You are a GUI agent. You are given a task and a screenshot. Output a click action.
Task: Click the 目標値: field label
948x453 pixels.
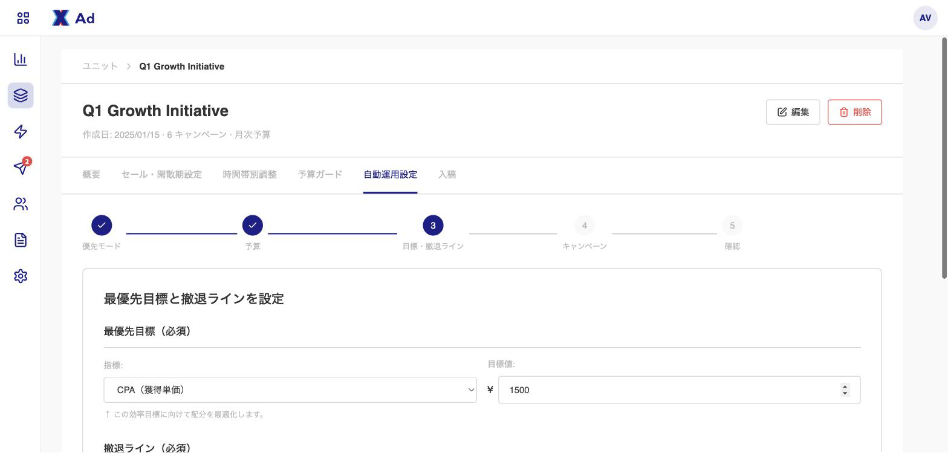pos(501,364)
